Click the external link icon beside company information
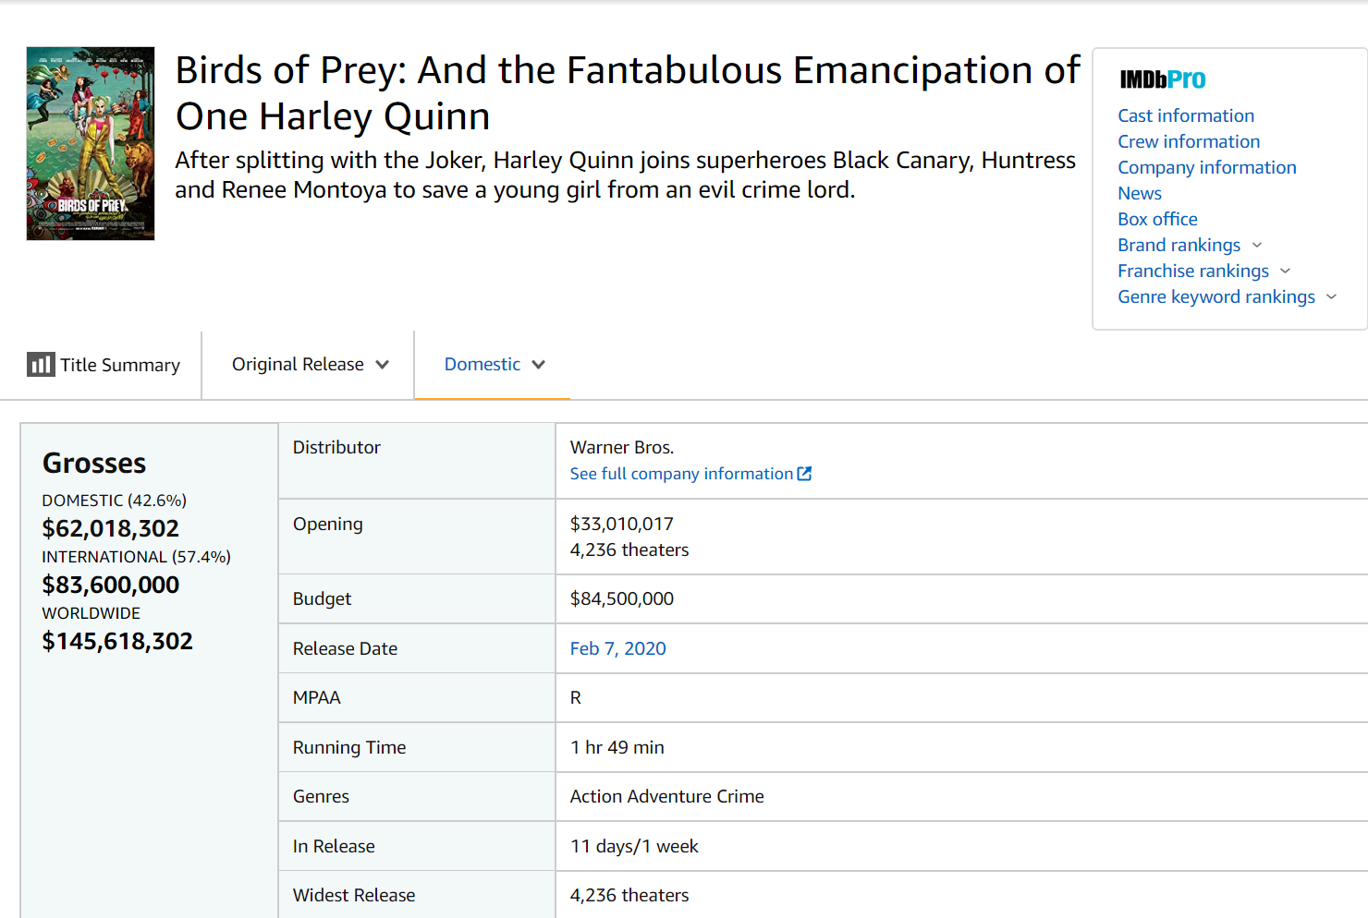Screen dimensions: 1368x918 804,473
